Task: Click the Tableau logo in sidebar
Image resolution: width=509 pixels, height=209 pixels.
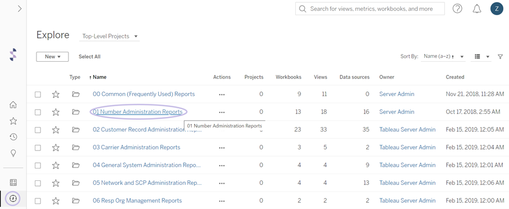Action: click(x=13, y=54)
